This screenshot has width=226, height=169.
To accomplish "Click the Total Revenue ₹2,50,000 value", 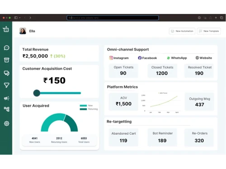I will click(x=35, y=56).
